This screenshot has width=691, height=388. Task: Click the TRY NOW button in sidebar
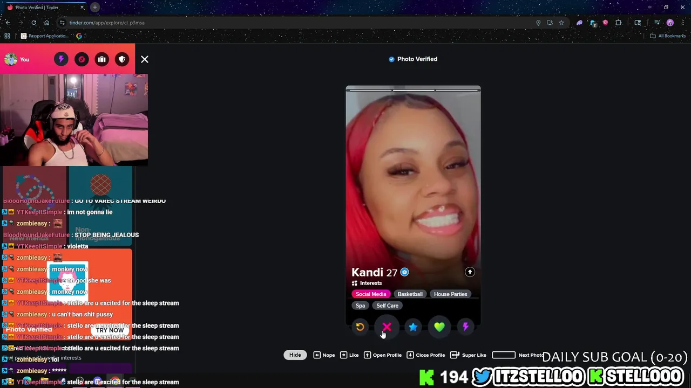pos(110,330)
